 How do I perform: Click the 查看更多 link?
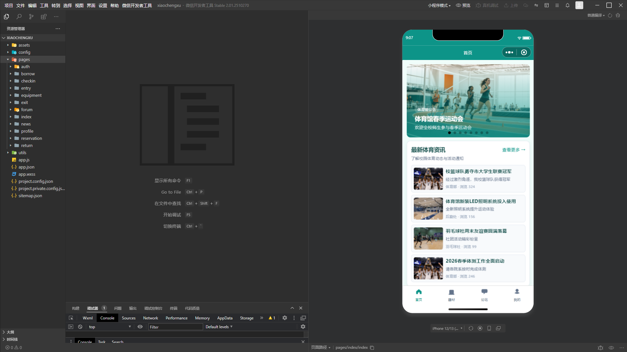point(514,150)
